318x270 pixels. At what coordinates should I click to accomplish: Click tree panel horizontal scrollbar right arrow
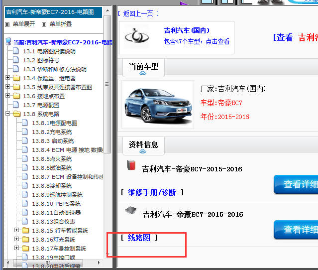coord(99,263)
